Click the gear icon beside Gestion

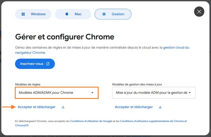point(104,14)
